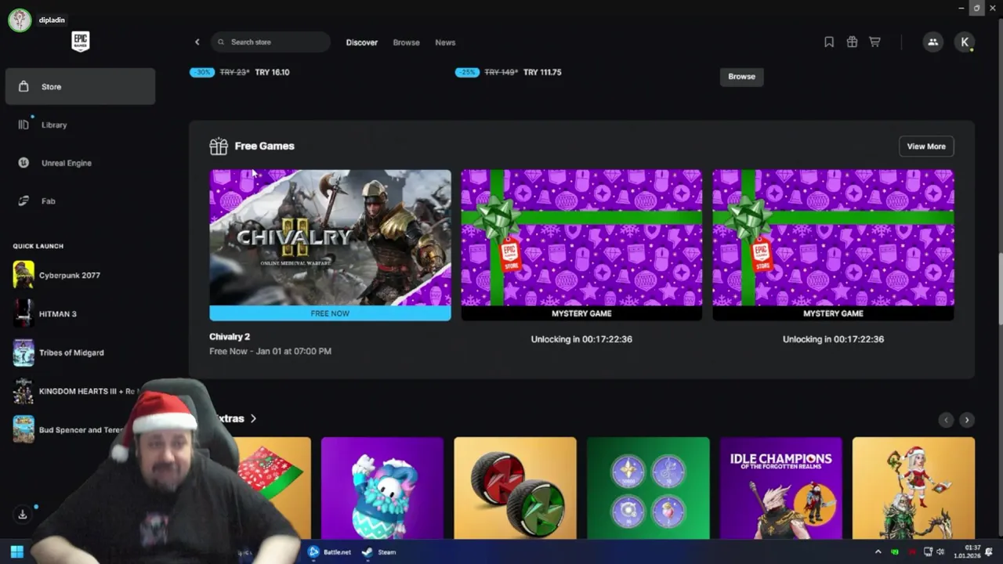Open the Idle Champions tile
The height and width of the screenshot is (564, 1003).
point(780,488)
